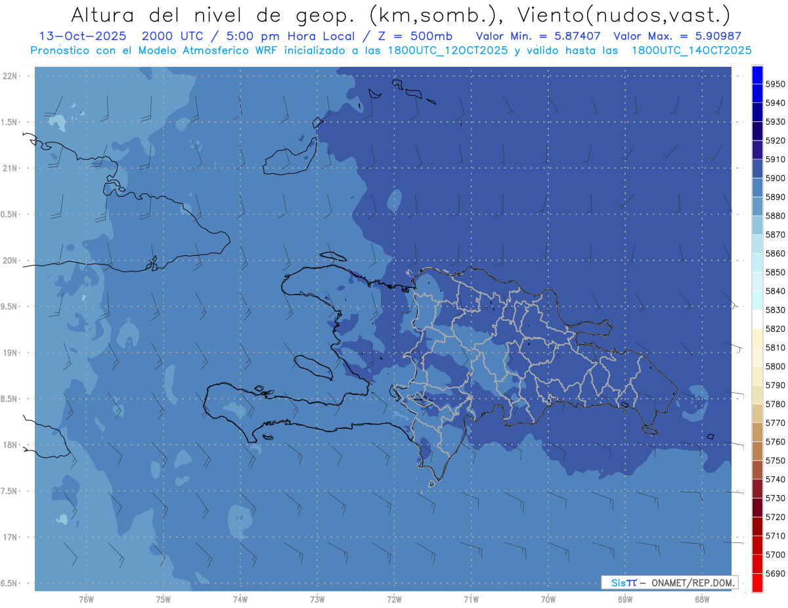Click the "5860" colorbar value

[x=776, y=253]
